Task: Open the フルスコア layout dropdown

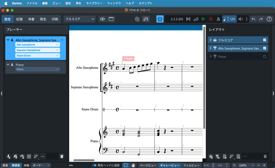Action: click(x=79, y=19)
